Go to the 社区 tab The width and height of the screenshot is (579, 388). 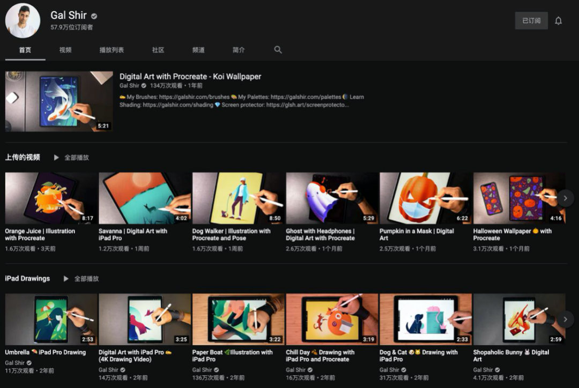158,50
